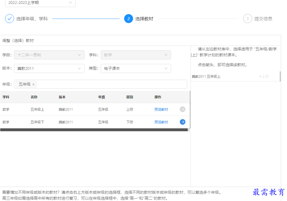Open the 版本 dropdown 冀教2011

(x=49, y=68)
